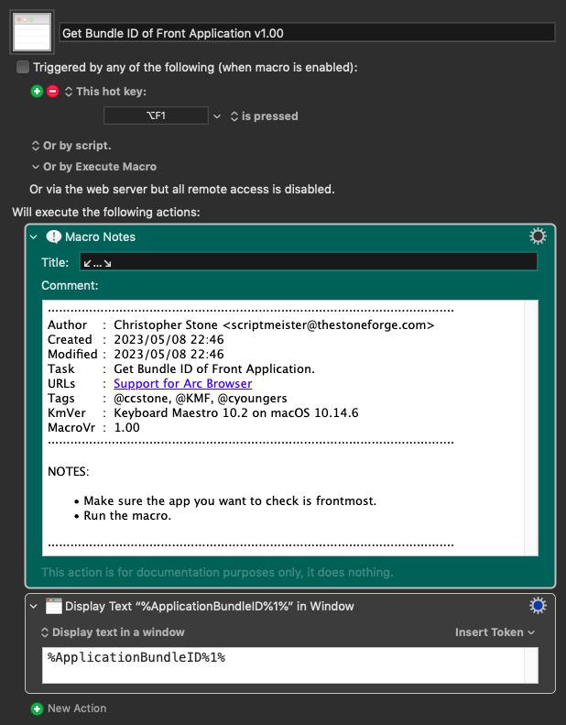Add a New Action
This screenshot has width=566, height=725.
[69, 709]
